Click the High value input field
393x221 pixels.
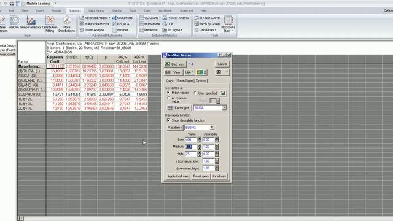tap(191, 154)
